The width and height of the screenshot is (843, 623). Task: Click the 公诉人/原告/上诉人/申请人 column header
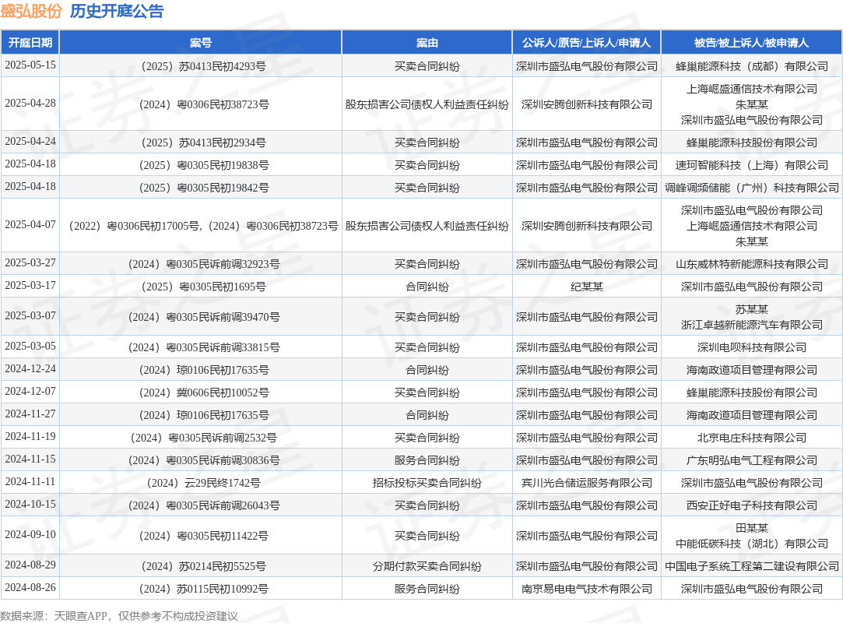pyautogui.click(x=587, y=43)
